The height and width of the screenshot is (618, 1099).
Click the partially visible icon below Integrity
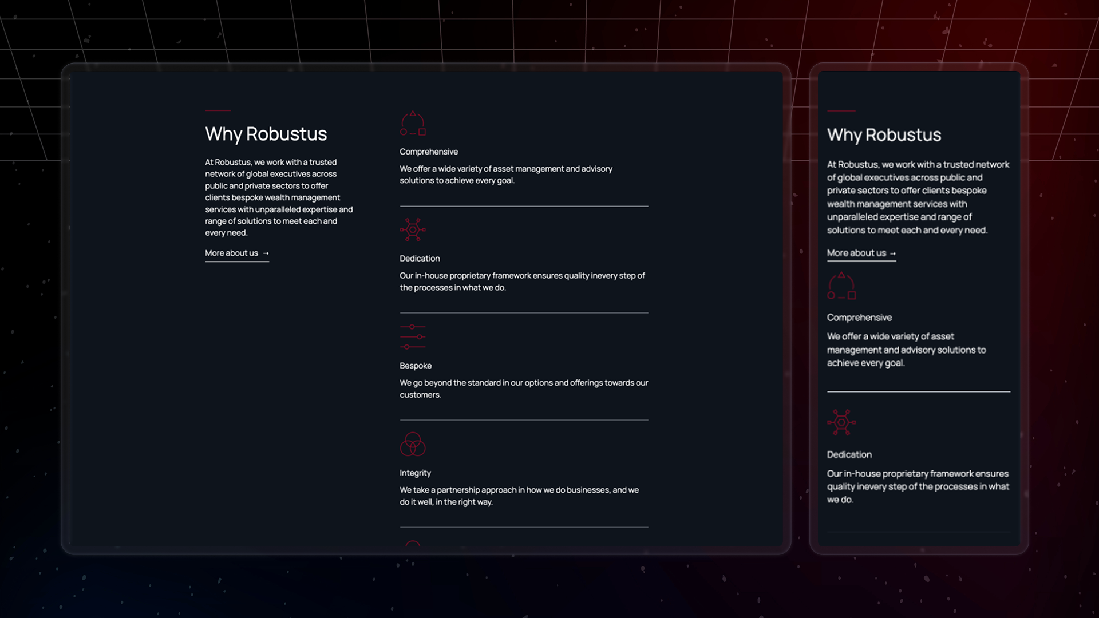coord(412,543)
